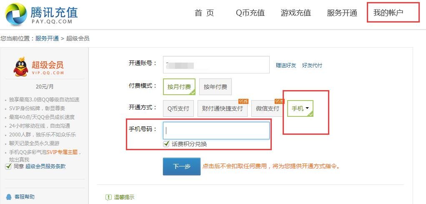Image resolution: width=426 pixels, height=204 pixels.
Task: Click the 20元/月 price text
Action: coord(45,87)
